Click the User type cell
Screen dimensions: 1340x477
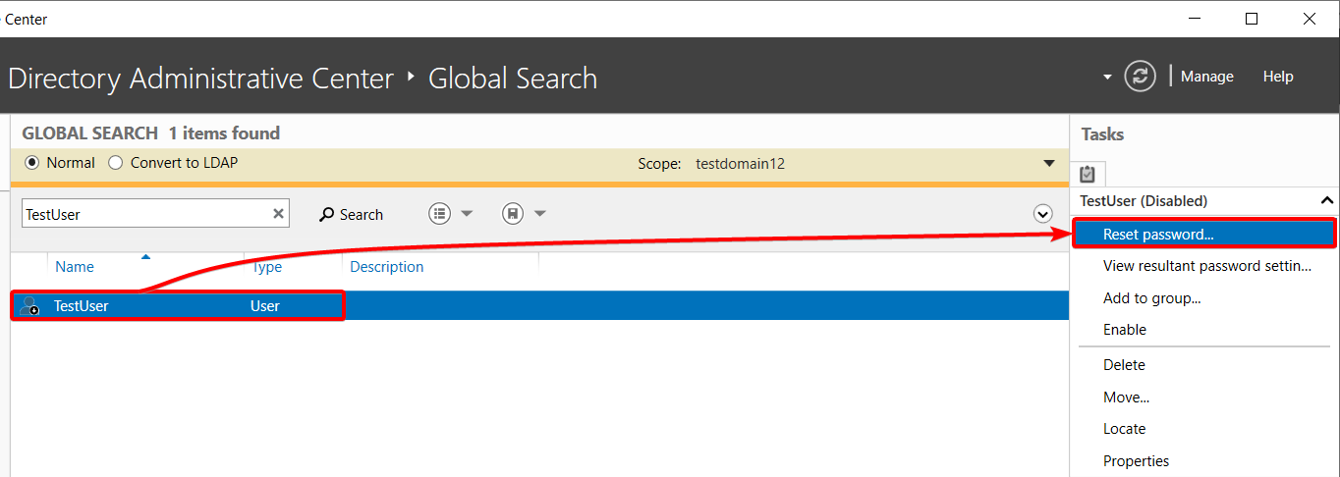coord(265,306)
